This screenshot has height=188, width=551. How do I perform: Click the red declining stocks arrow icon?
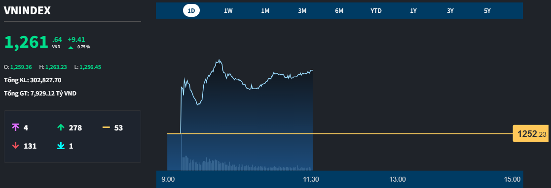pos(15,146)
